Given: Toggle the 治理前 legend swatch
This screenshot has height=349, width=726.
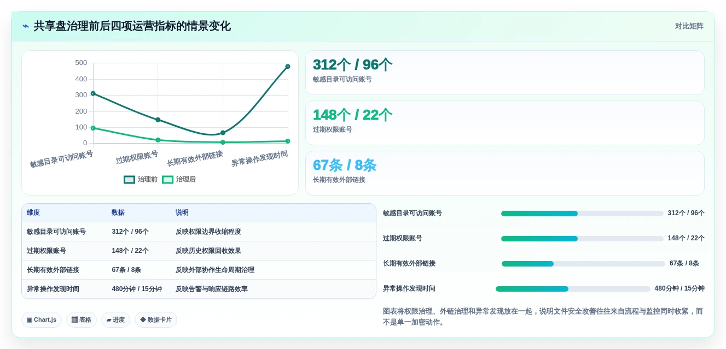Looking at the screenshot, I should (x=129, y=180).
